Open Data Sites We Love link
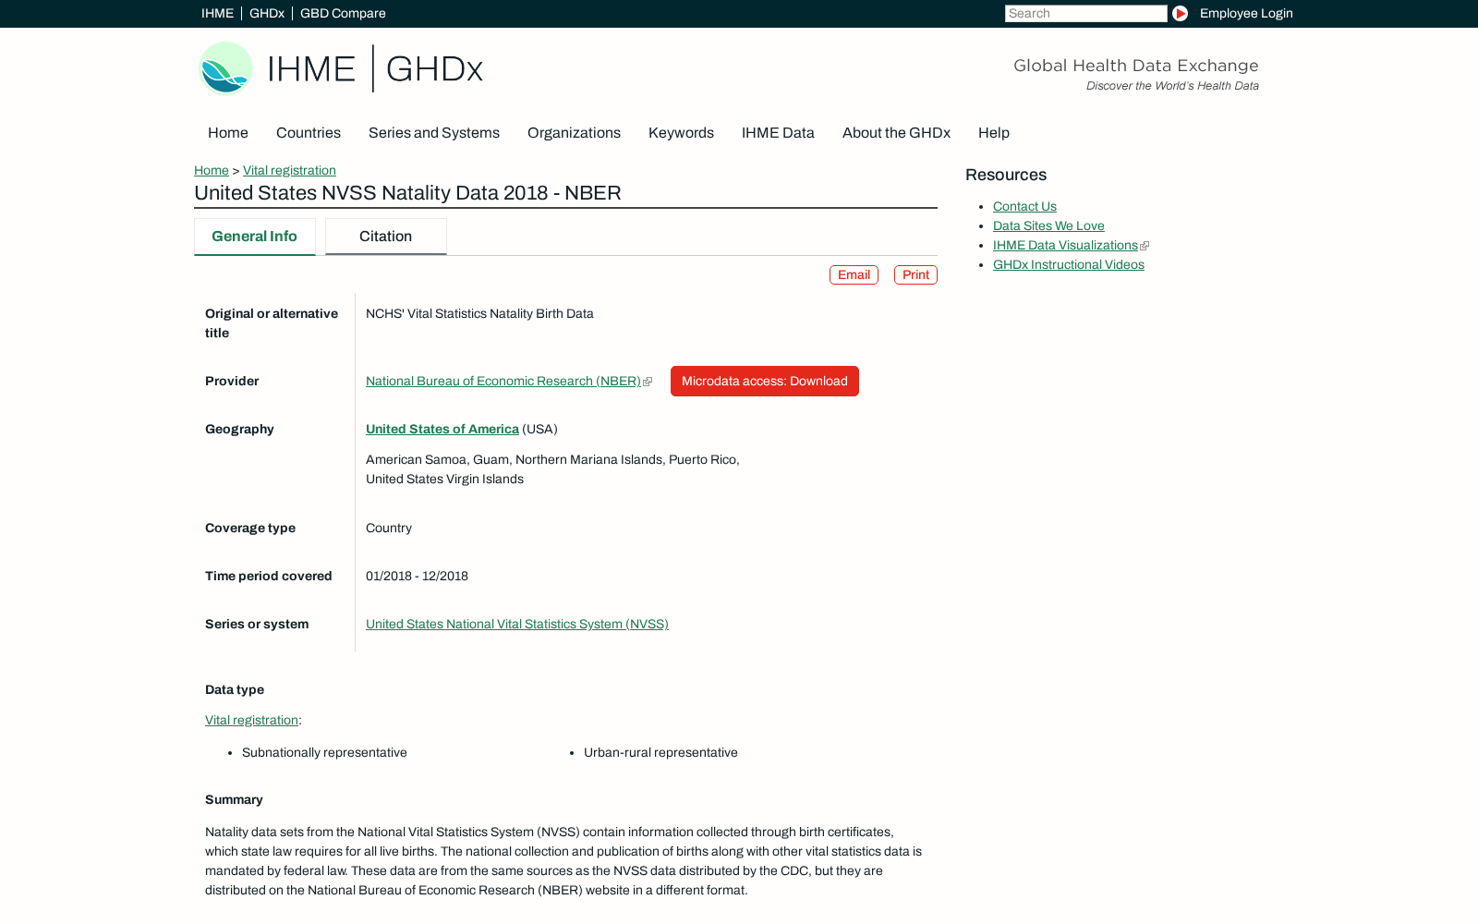 (1048, 225)
